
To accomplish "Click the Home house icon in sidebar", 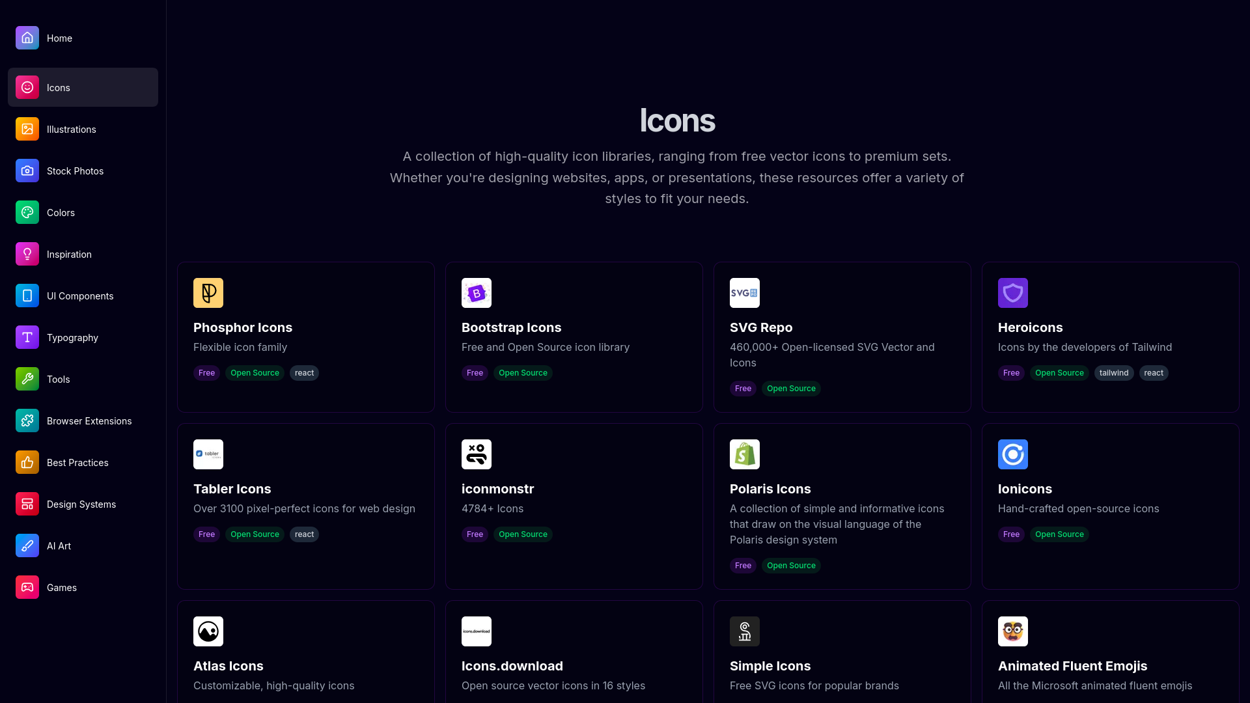I will click(x=27, y=38).
